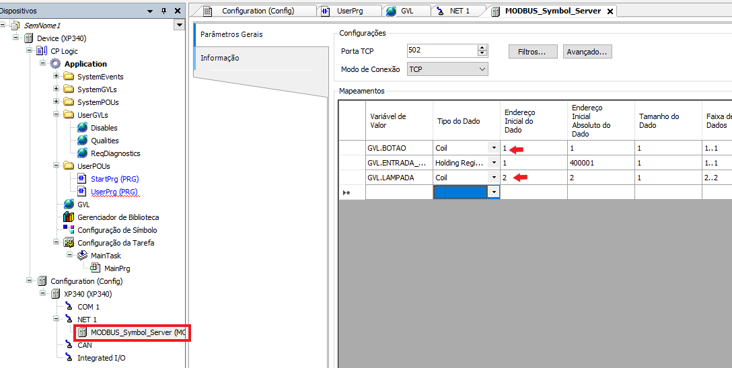Click the Disables global variable list icon
Screen dimensions: 732x368
(x=82, y=128)
